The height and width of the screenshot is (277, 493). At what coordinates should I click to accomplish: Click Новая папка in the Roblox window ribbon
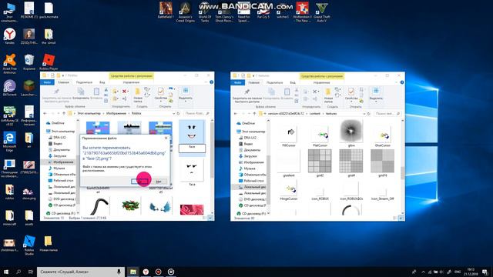click(x=138, y=95)
